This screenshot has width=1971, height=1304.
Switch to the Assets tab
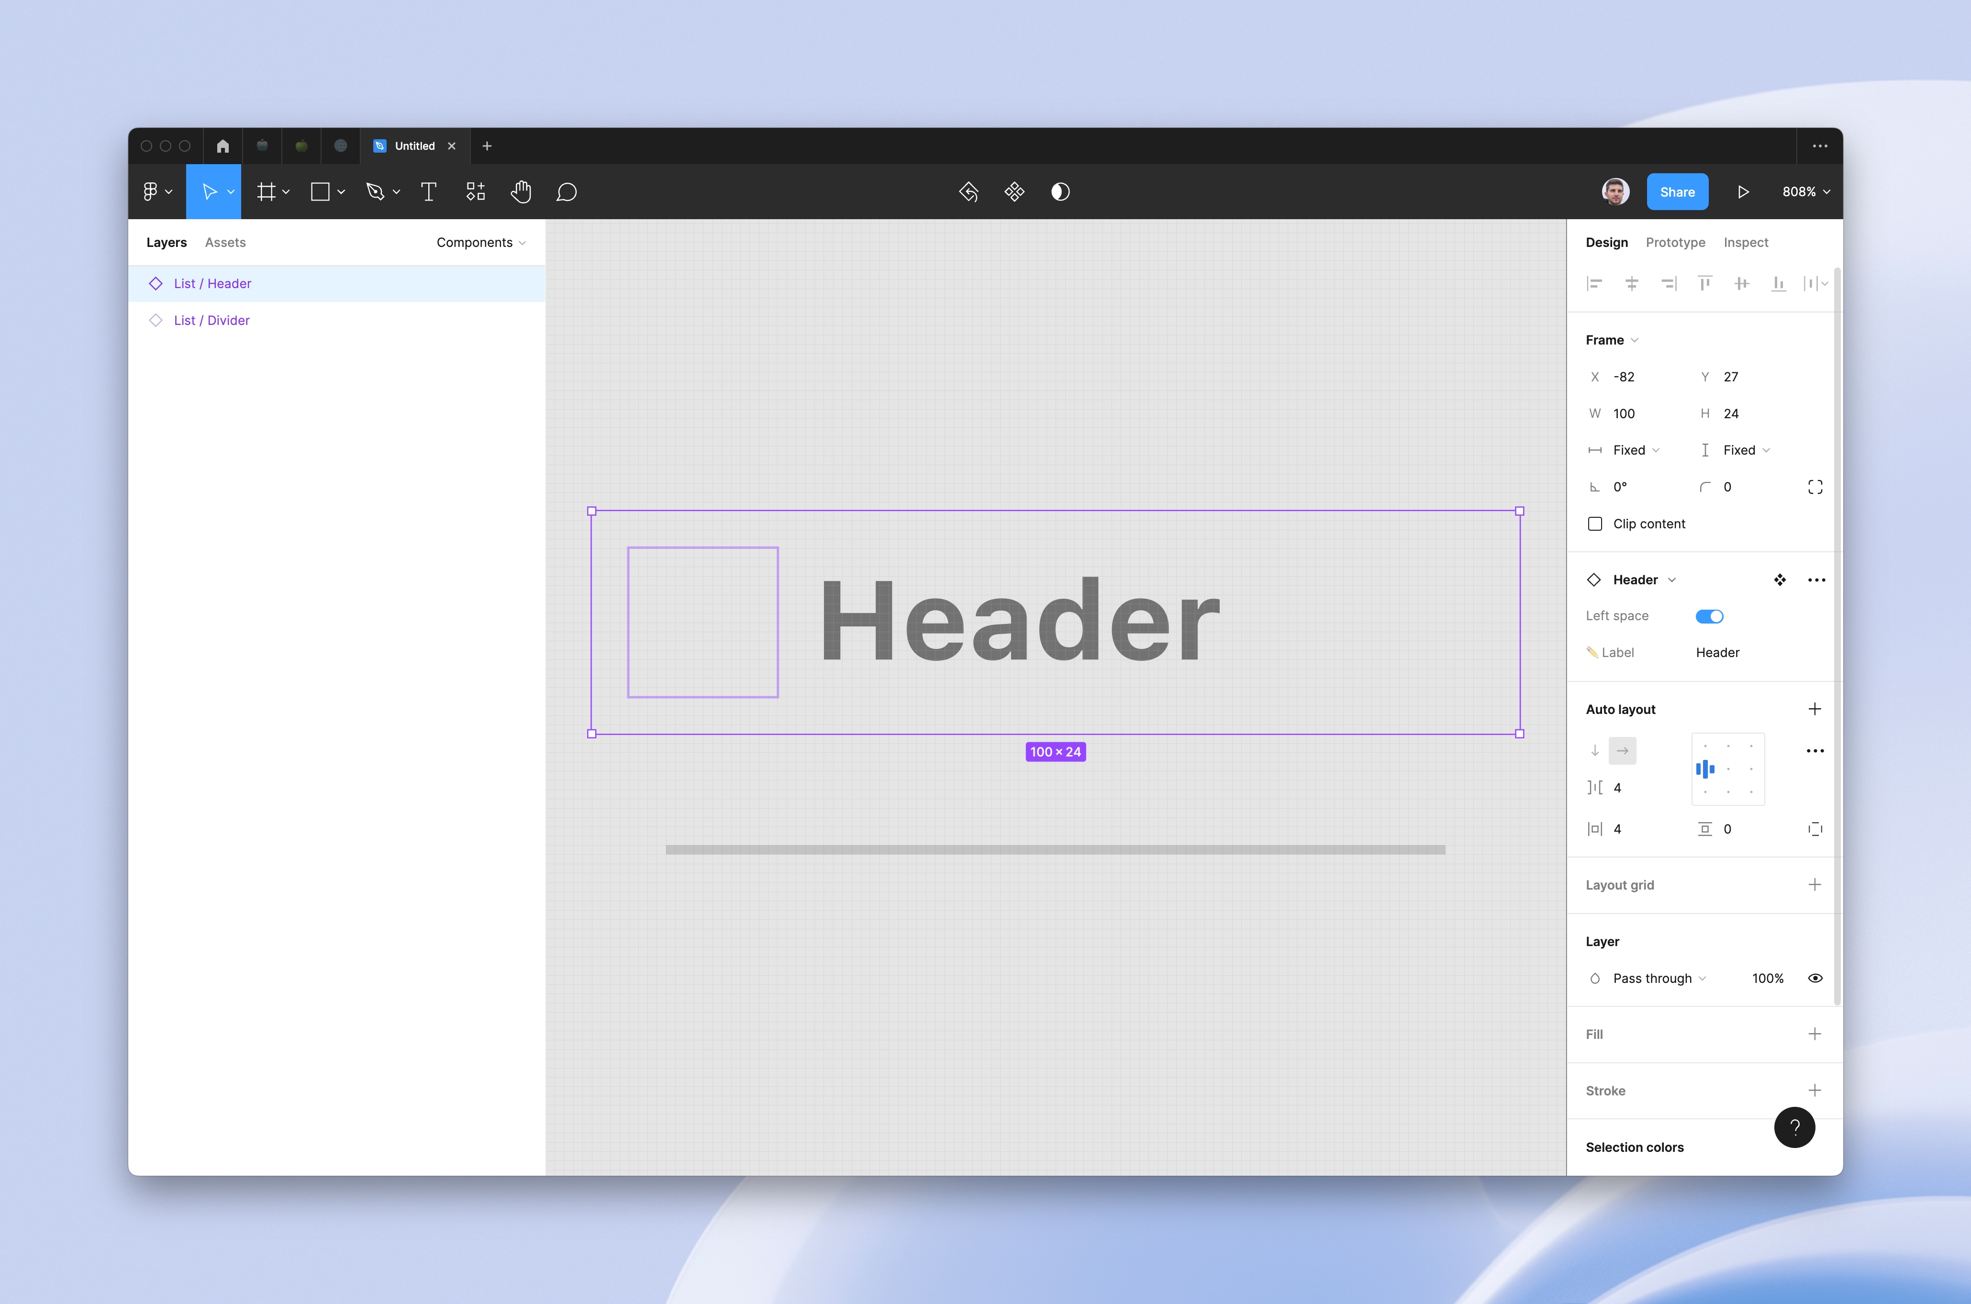click(224, 243)
